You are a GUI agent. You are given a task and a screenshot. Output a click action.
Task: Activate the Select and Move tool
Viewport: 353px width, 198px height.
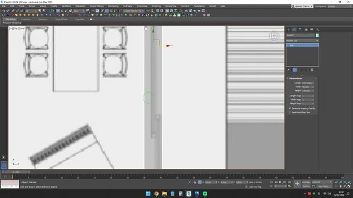tap(58, 11)
